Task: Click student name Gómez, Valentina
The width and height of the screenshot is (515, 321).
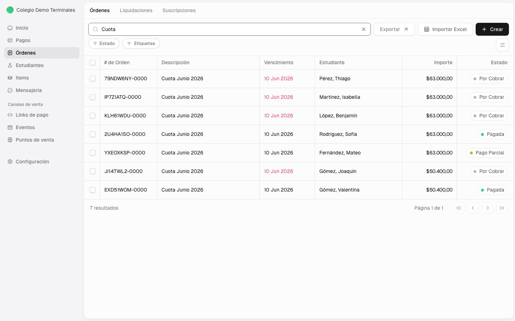Action: click(339, 190)
